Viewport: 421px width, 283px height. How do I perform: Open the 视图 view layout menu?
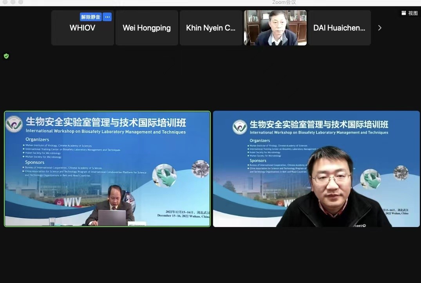[x=409, y=13]
